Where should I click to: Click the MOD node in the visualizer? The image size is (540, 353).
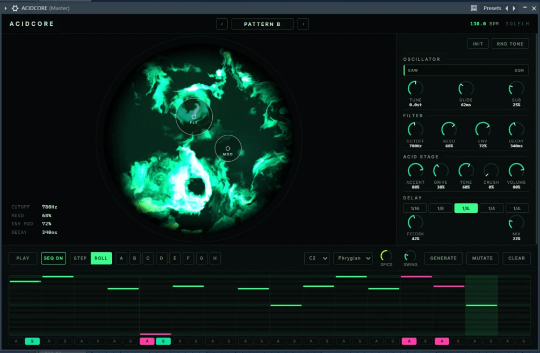[228, 148]
